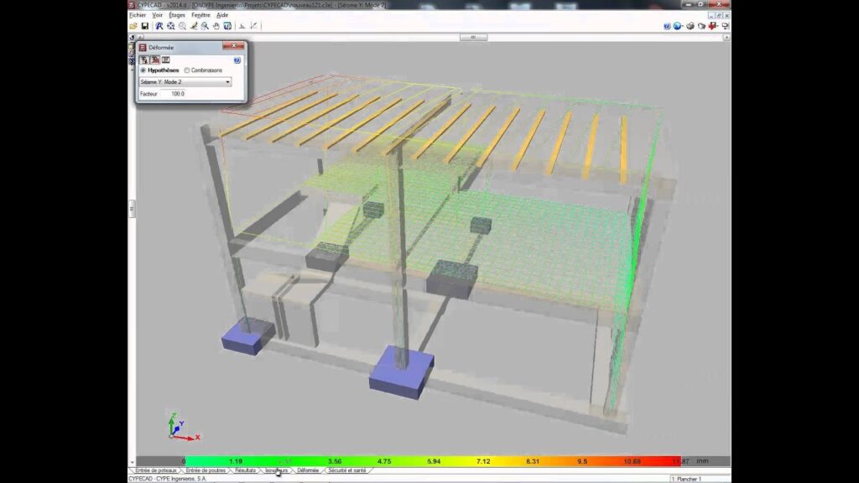This screenshot has height=483, width=859.
Task: Close the Déformée dialog
Action: 236,47
